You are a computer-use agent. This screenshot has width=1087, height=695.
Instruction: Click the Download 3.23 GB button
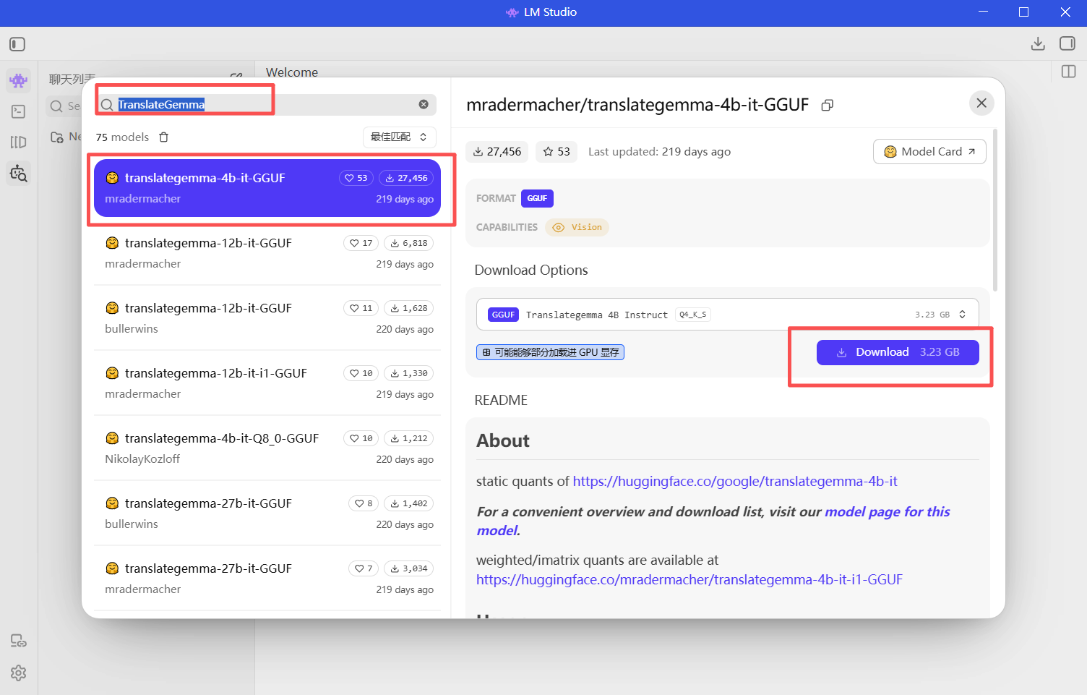(x=898, y=352)
